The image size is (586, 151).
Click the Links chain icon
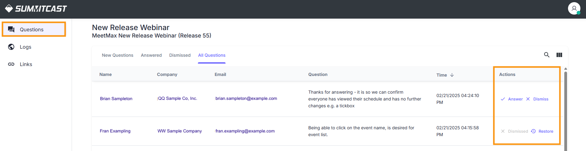pyautogui.click(x=11, y=64)
